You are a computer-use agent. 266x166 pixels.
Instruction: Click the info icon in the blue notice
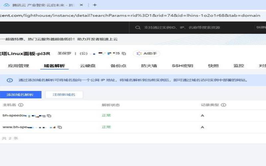10,80
